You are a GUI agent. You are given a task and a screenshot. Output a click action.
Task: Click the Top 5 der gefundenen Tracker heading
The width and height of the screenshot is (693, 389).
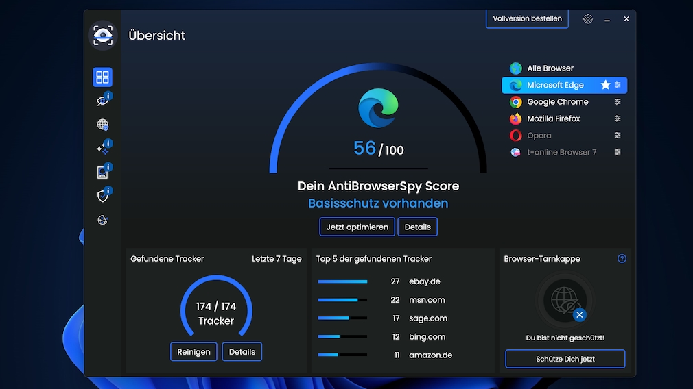[x=373, y=258]
